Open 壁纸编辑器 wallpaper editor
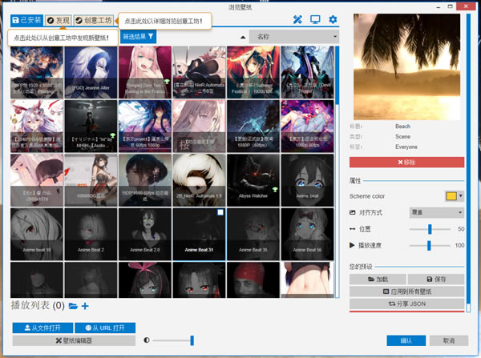481x358 pixels. click(74, 340)
